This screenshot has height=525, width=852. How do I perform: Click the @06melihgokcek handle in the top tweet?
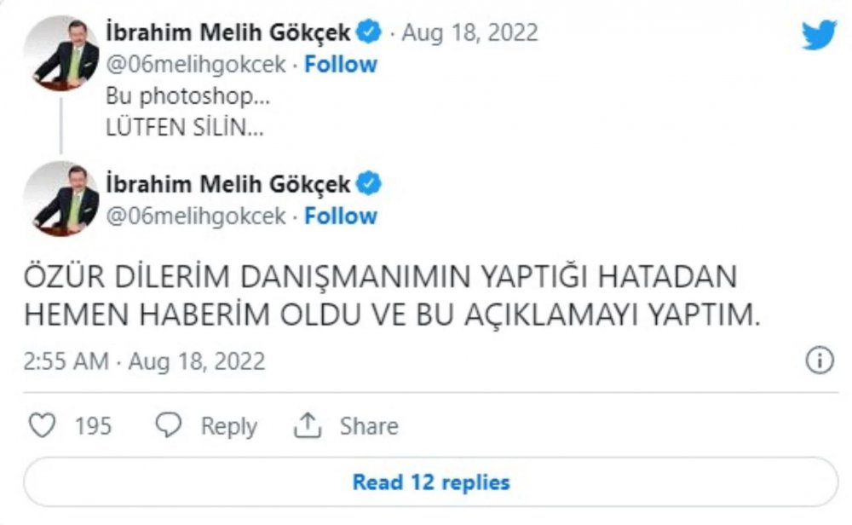click(x=196, y=65)
